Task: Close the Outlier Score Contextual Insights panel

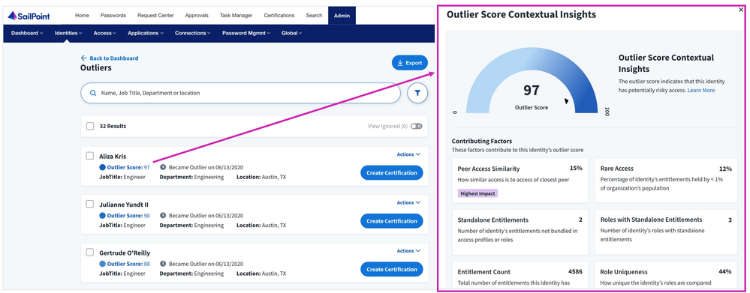Action: [742, 10]
